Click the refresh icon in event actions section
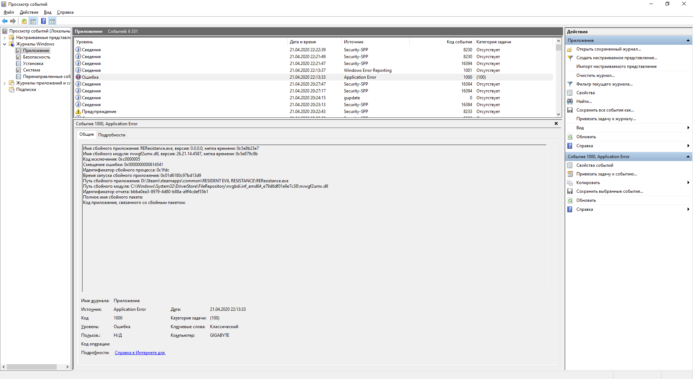The width and height of the screenshot is (693, 379). click(x=570, y=200)
